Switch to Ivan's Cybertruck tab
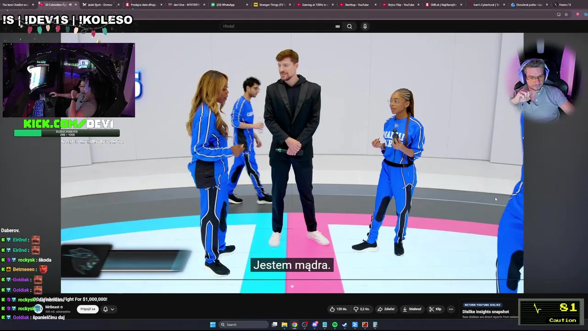The image size is (588, 331). pyautogui.click(x=486, y=5)
